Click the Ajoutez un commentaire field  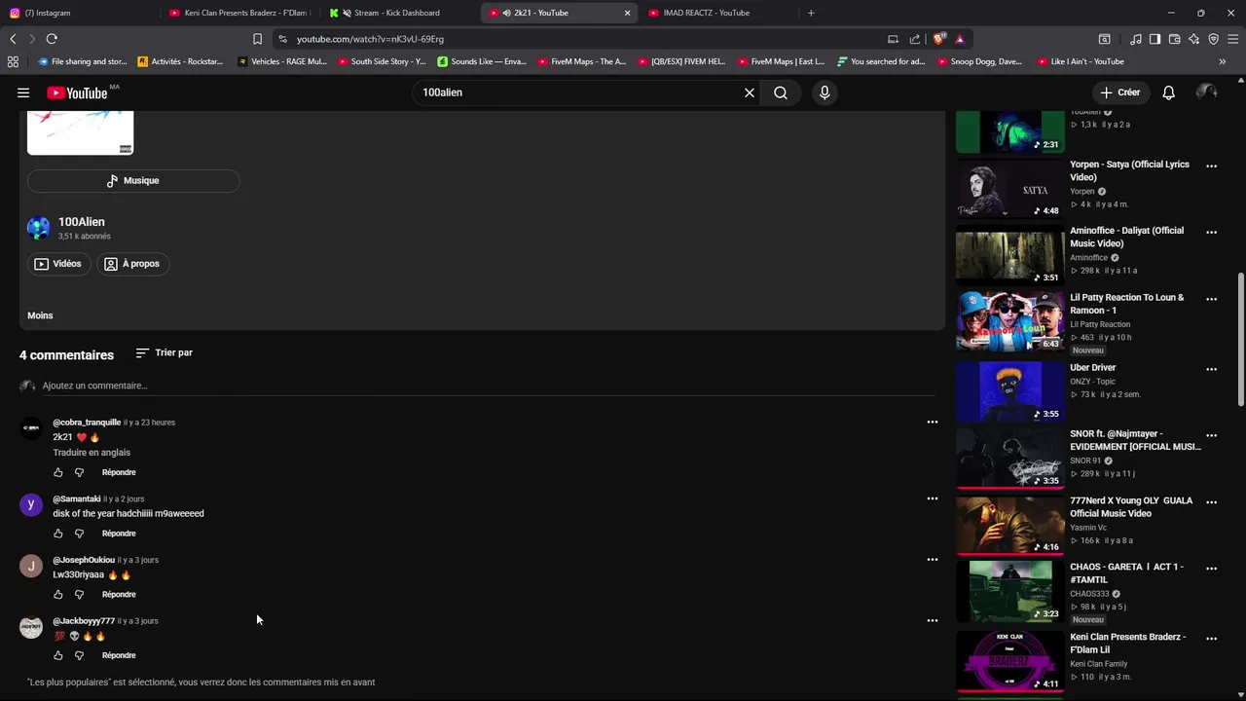pyautogui.click(x=489, y=386)
